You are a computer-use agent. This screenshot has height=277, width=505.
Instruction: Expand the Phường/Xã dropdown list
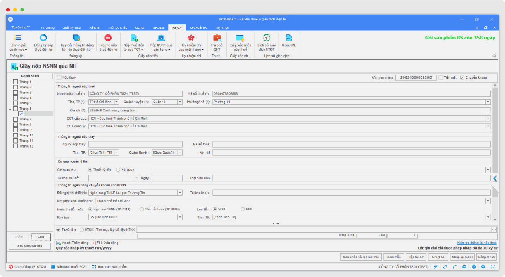(x=488, y=102)
